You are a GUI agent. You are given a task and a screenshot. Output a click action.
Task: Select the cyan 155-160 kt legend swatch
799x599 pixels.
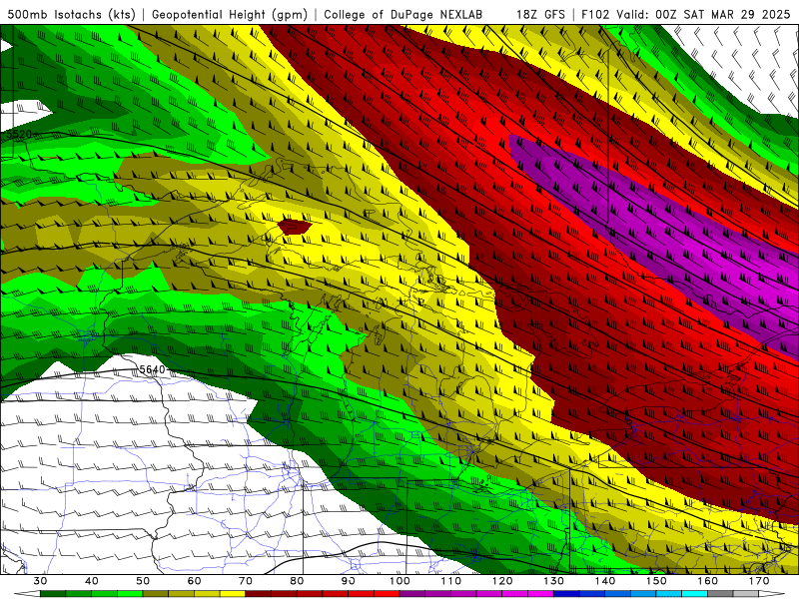click(x=695, y=594)
